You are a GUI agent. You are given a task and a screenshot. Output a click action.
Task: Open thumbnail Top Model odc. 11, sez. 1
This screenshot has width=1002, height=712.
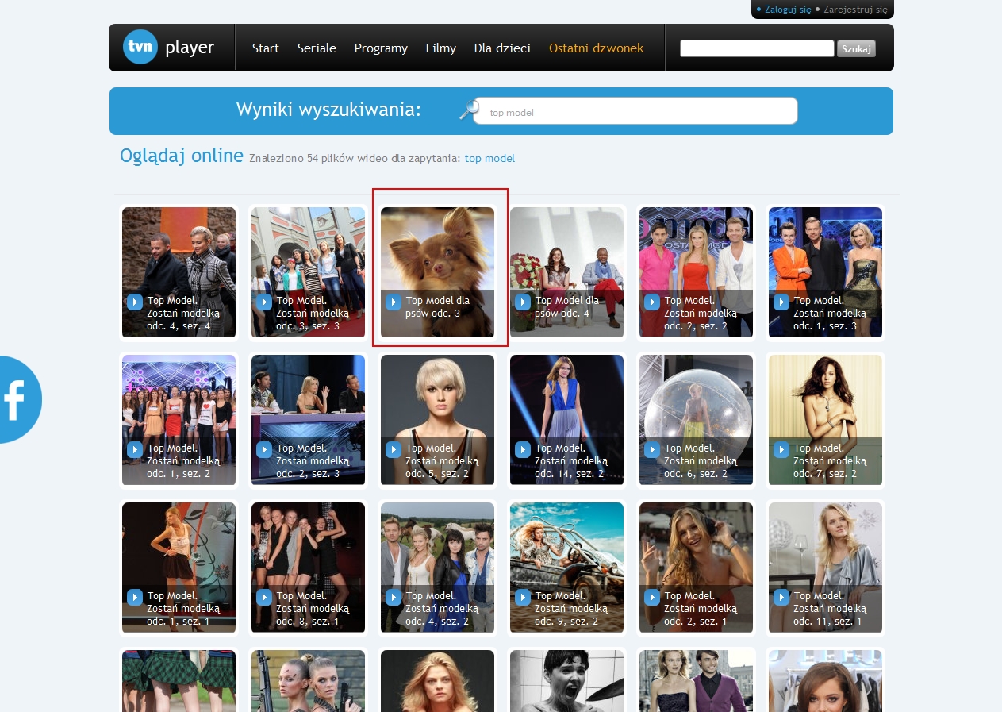click(825, 567)
